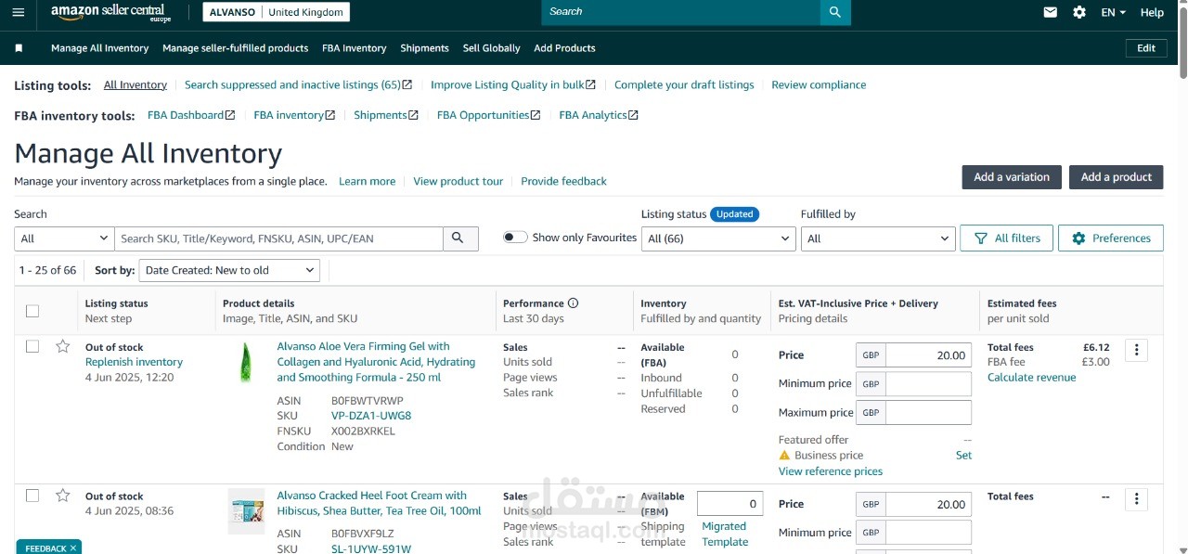The height and width of the screenshot is (554, 1188).
Task: Click Add a product button
Action: pyautogui.click(x=1116, y=177)
